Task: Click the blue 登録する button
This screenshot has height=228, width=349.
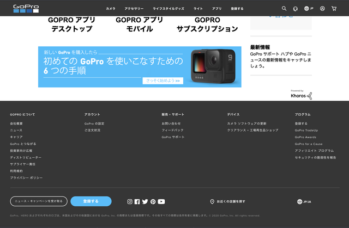Action: pyautogui.click(x=91, y=201)
